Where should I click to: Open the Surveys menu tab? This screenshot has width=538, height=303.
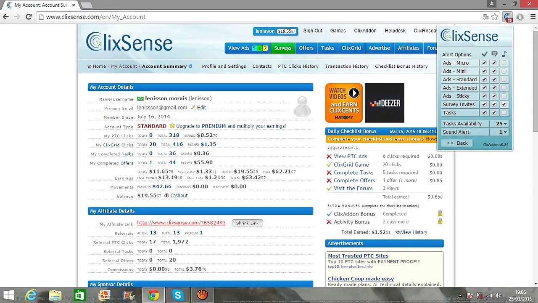pos(282,48)
